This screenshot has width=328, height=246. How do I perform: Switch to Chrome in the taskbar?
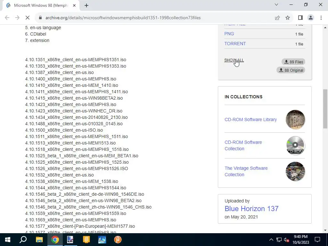[x=55, y=240]
